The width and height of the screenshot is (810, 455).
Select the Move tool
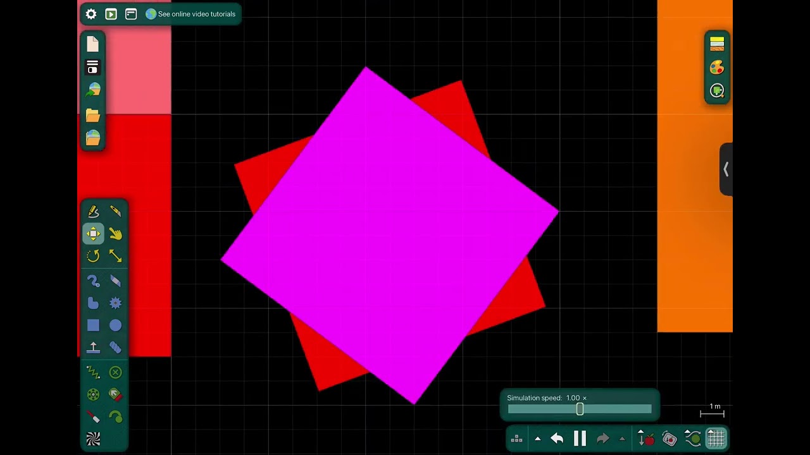click(93, 234)
